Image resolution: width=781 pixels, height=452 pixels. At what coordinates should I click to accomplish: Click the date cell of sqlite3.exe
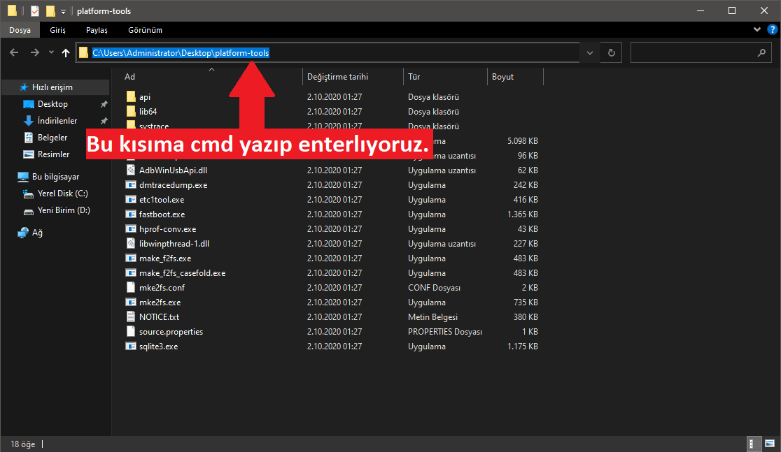[335, 346]
